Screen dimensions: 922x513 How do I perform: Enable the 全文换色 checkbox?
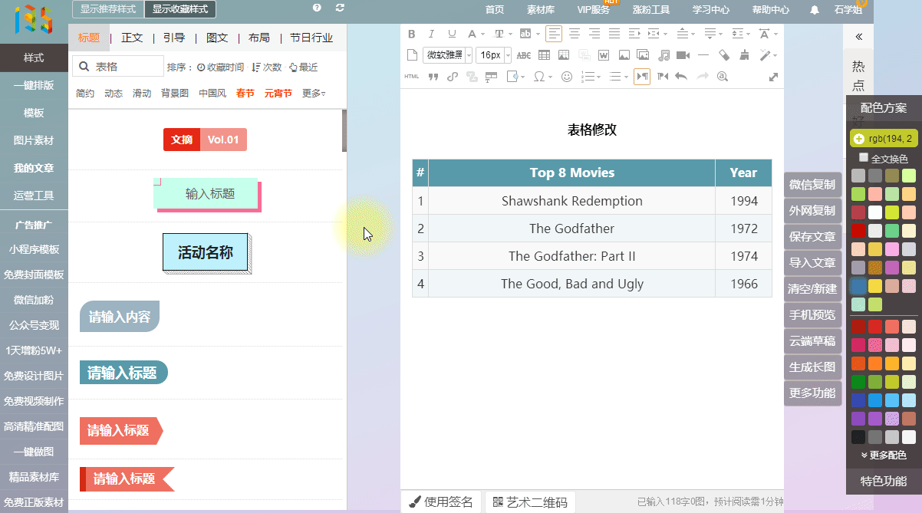[x=864, y=158]
